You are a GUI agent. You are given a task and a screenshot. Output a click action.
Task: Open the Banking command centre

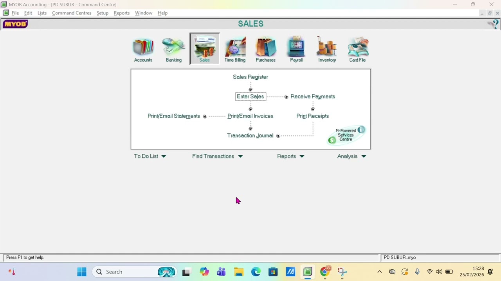point(173,49)
